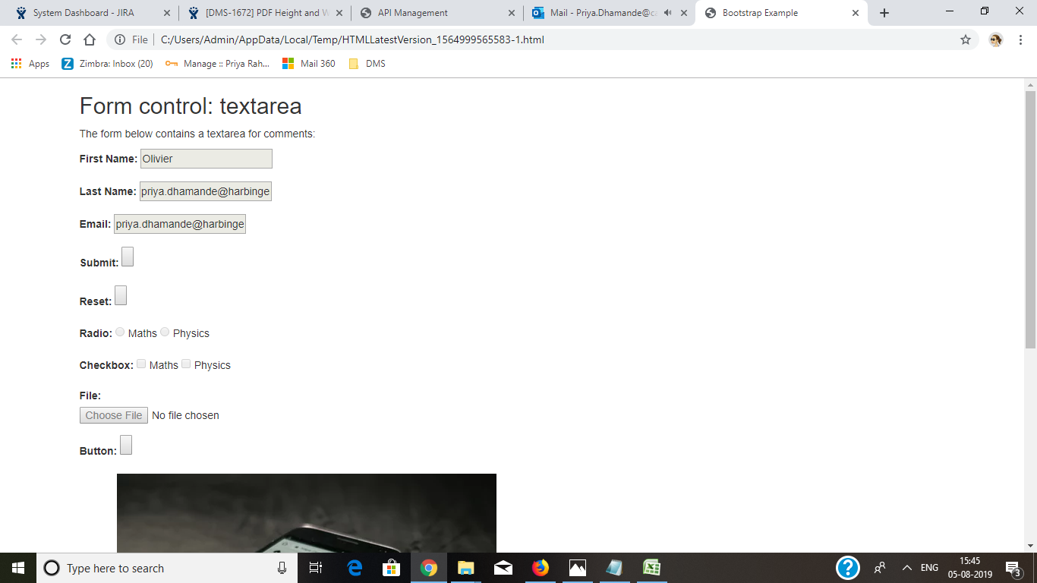Open the Photos app from the taskbar

578,568
